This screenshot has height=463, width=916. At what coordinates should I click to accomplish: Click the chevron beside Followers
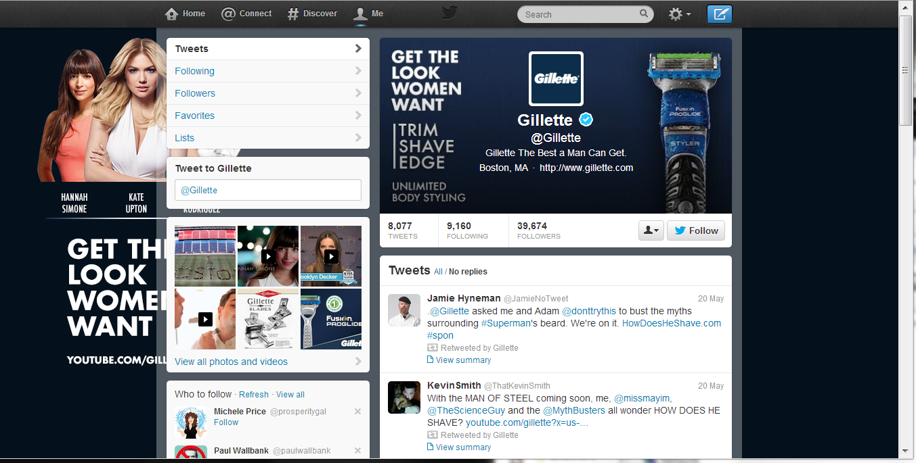[358, 93]
